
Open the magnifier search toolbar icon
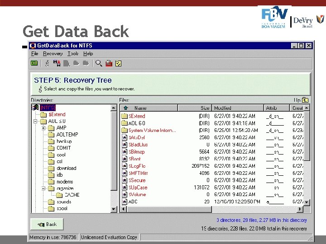99,63
